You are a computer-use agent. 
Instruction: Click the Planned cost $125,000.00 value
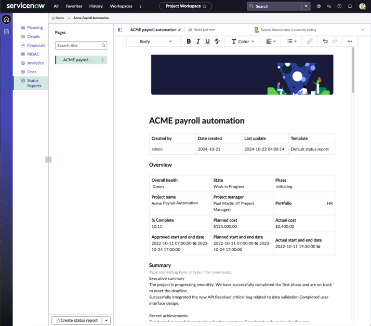click(x=225, y=226)
